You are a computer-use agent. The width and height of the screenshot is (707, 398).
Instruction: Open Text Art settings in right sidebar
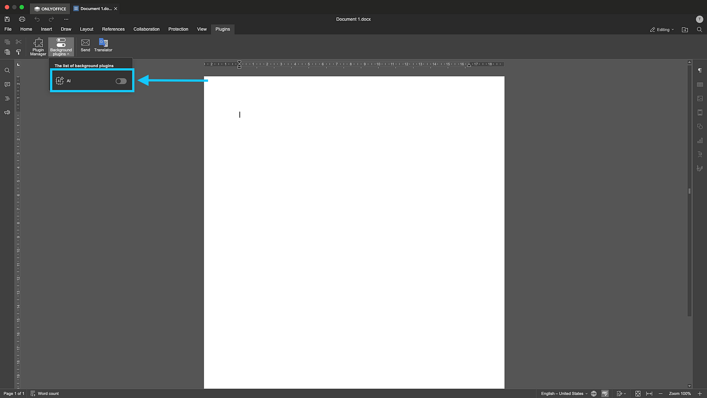coord(700,154)
